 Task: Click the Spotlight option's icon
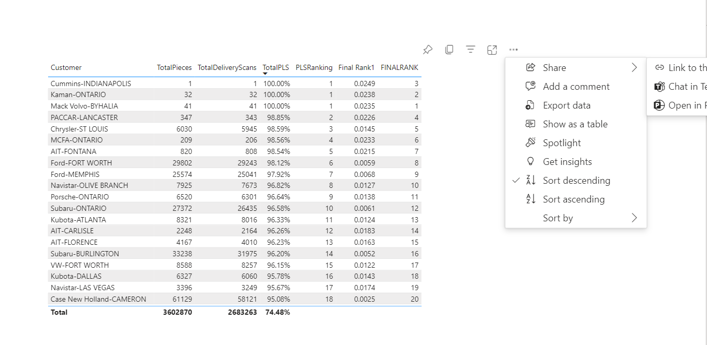(x=530, y=142)
